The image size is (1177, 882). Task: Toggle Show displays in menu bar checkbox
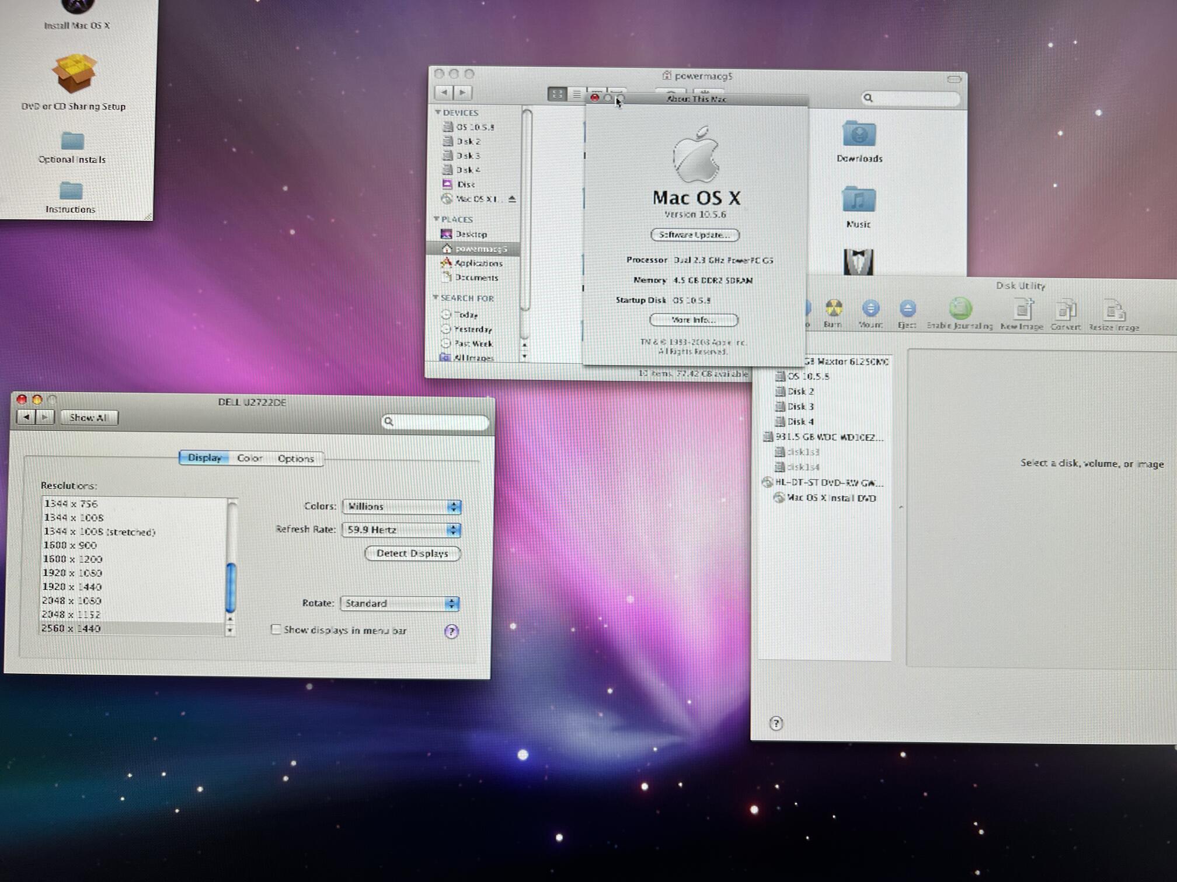pyautogui.click(x=276, y=629)
